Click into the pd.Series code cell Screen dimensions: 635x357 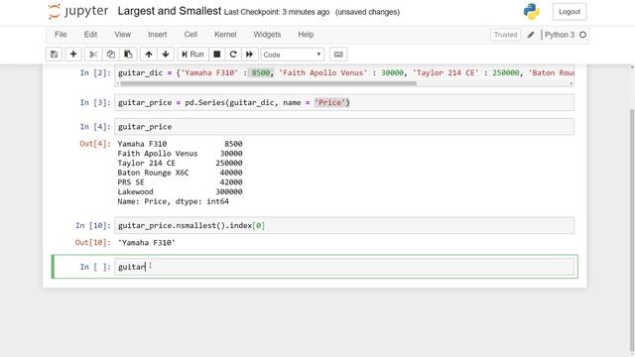pos(344,102)
